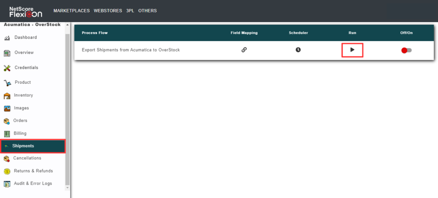This screenshot has height=198, width=438.
Task: Select the Product cart icon
Action: tap(7, 83)
